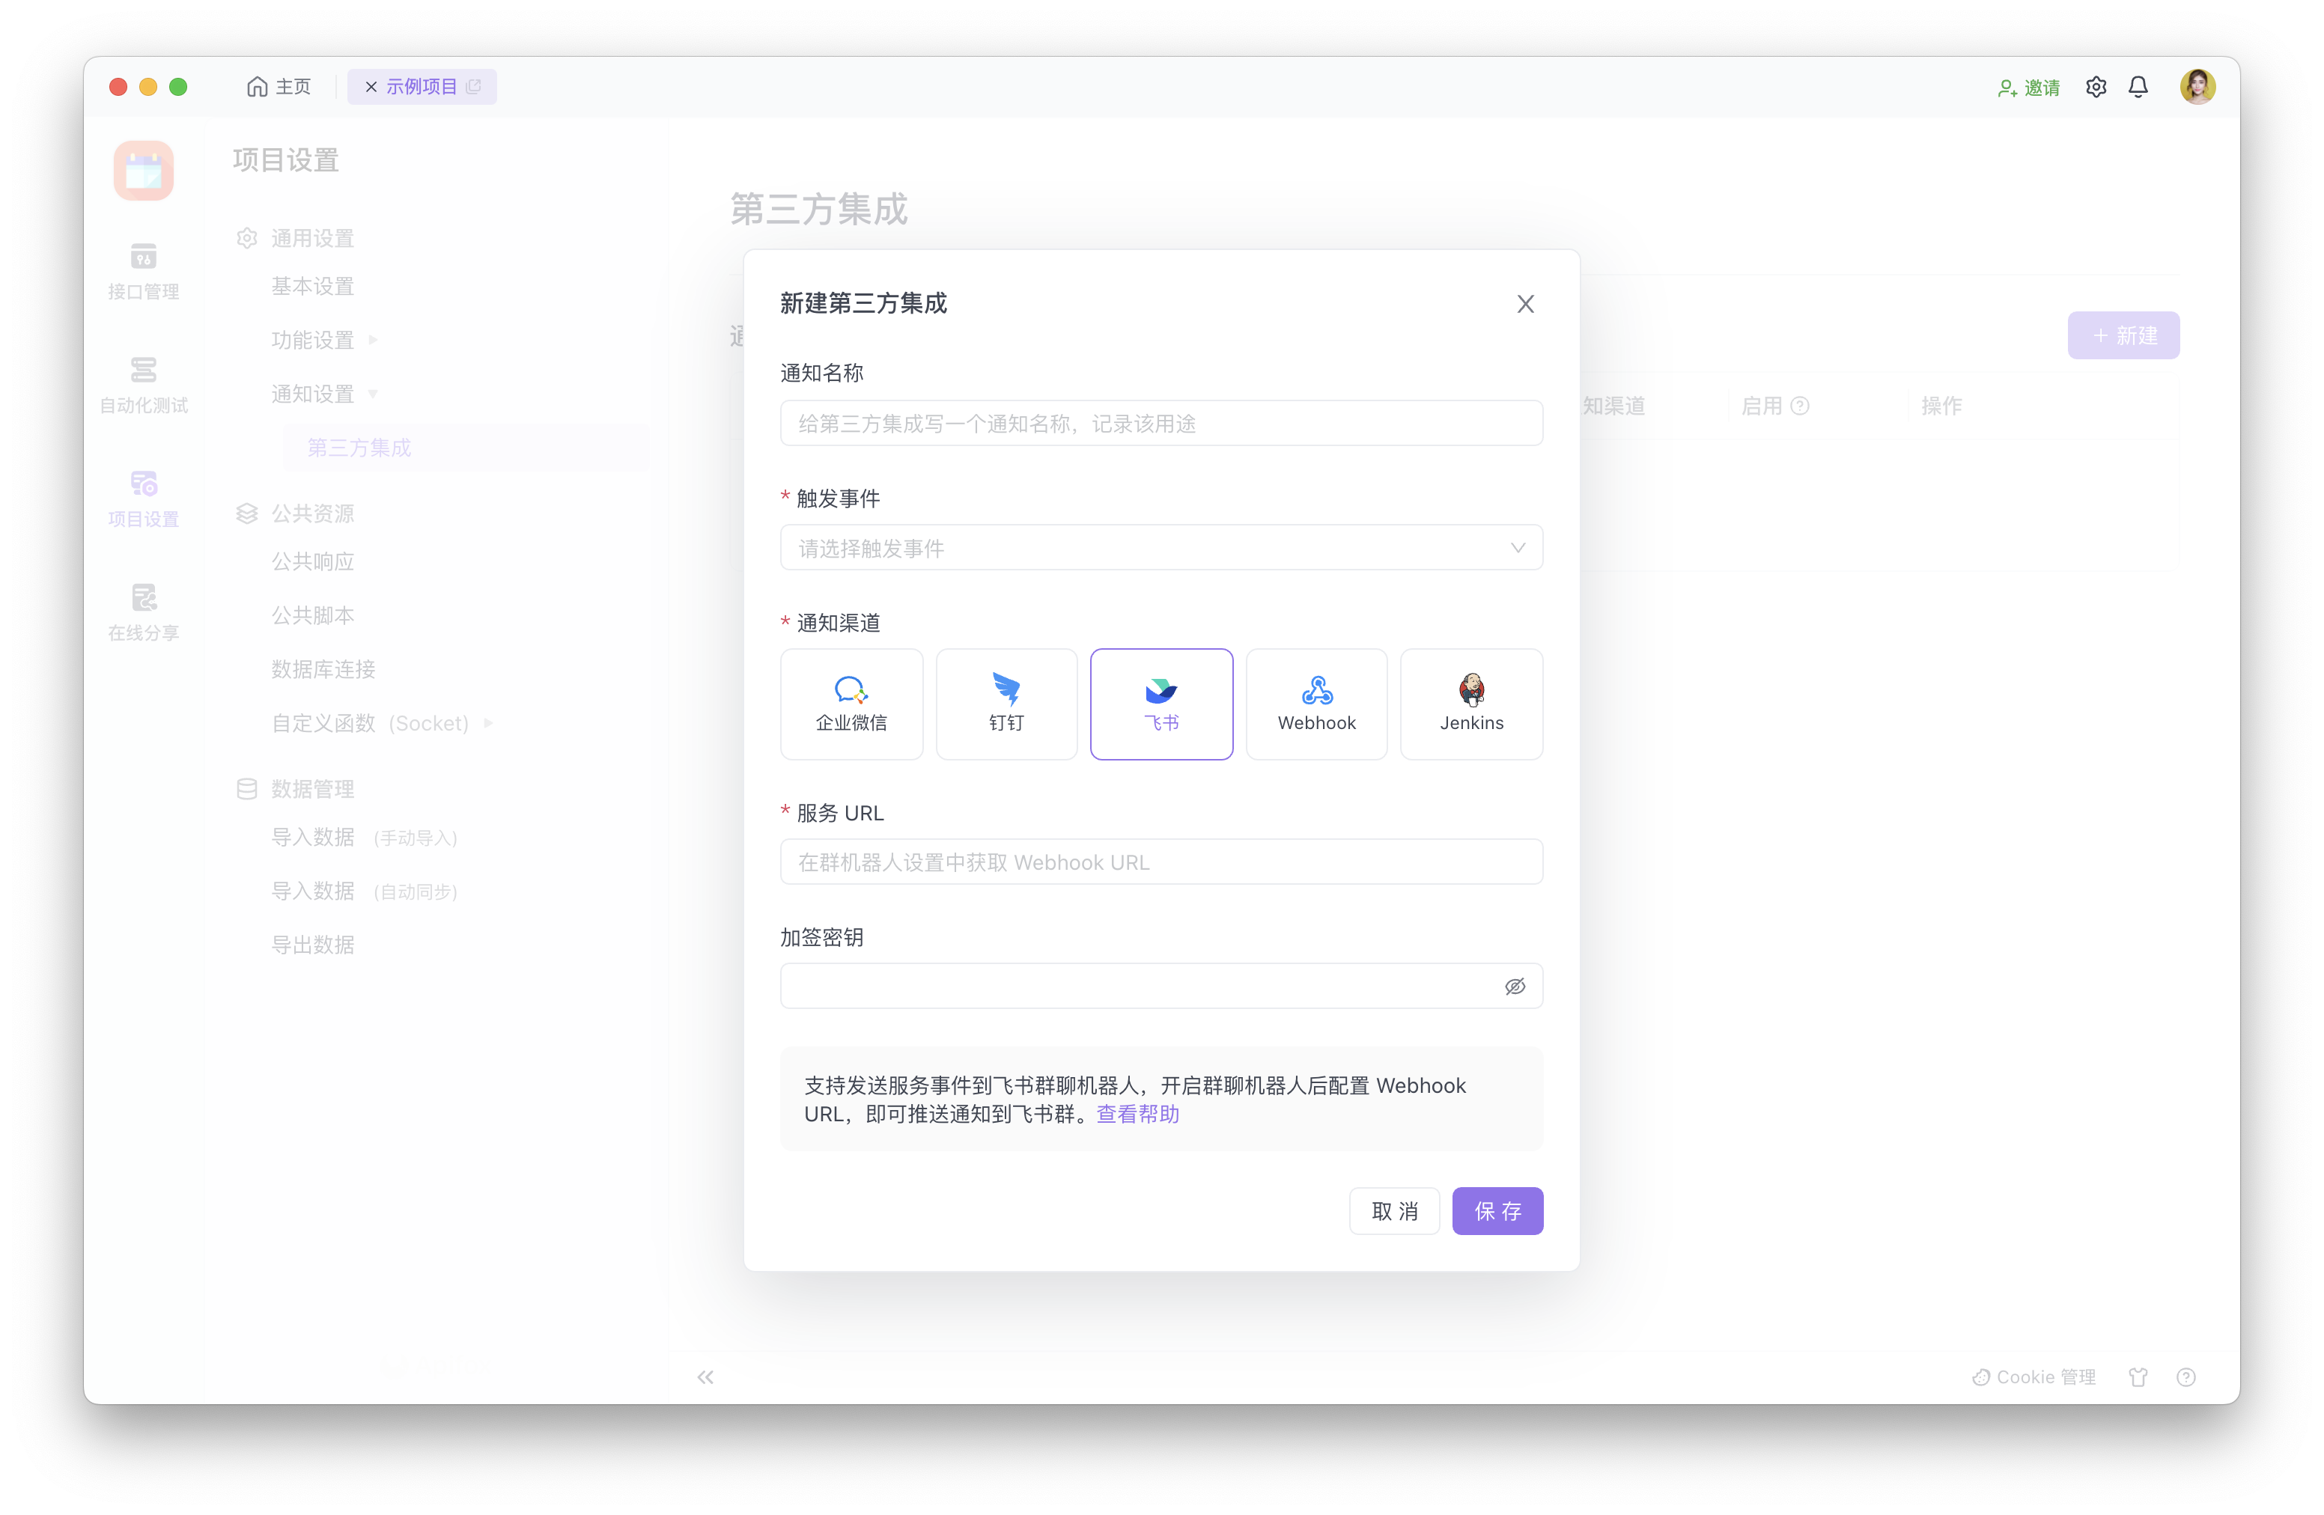Open the 查看帮助 link
The image size is (2324, 1515).
click(x=1137, y=1114)
